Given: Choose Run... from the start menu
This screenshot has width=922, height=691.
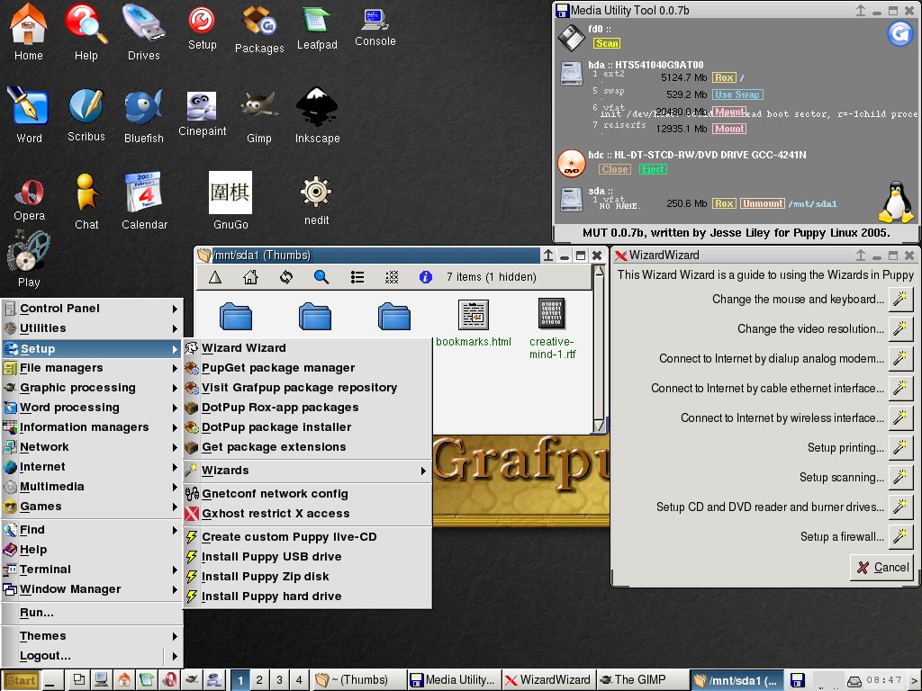Looking at the screenshot, I should click(x=93, y=613).
